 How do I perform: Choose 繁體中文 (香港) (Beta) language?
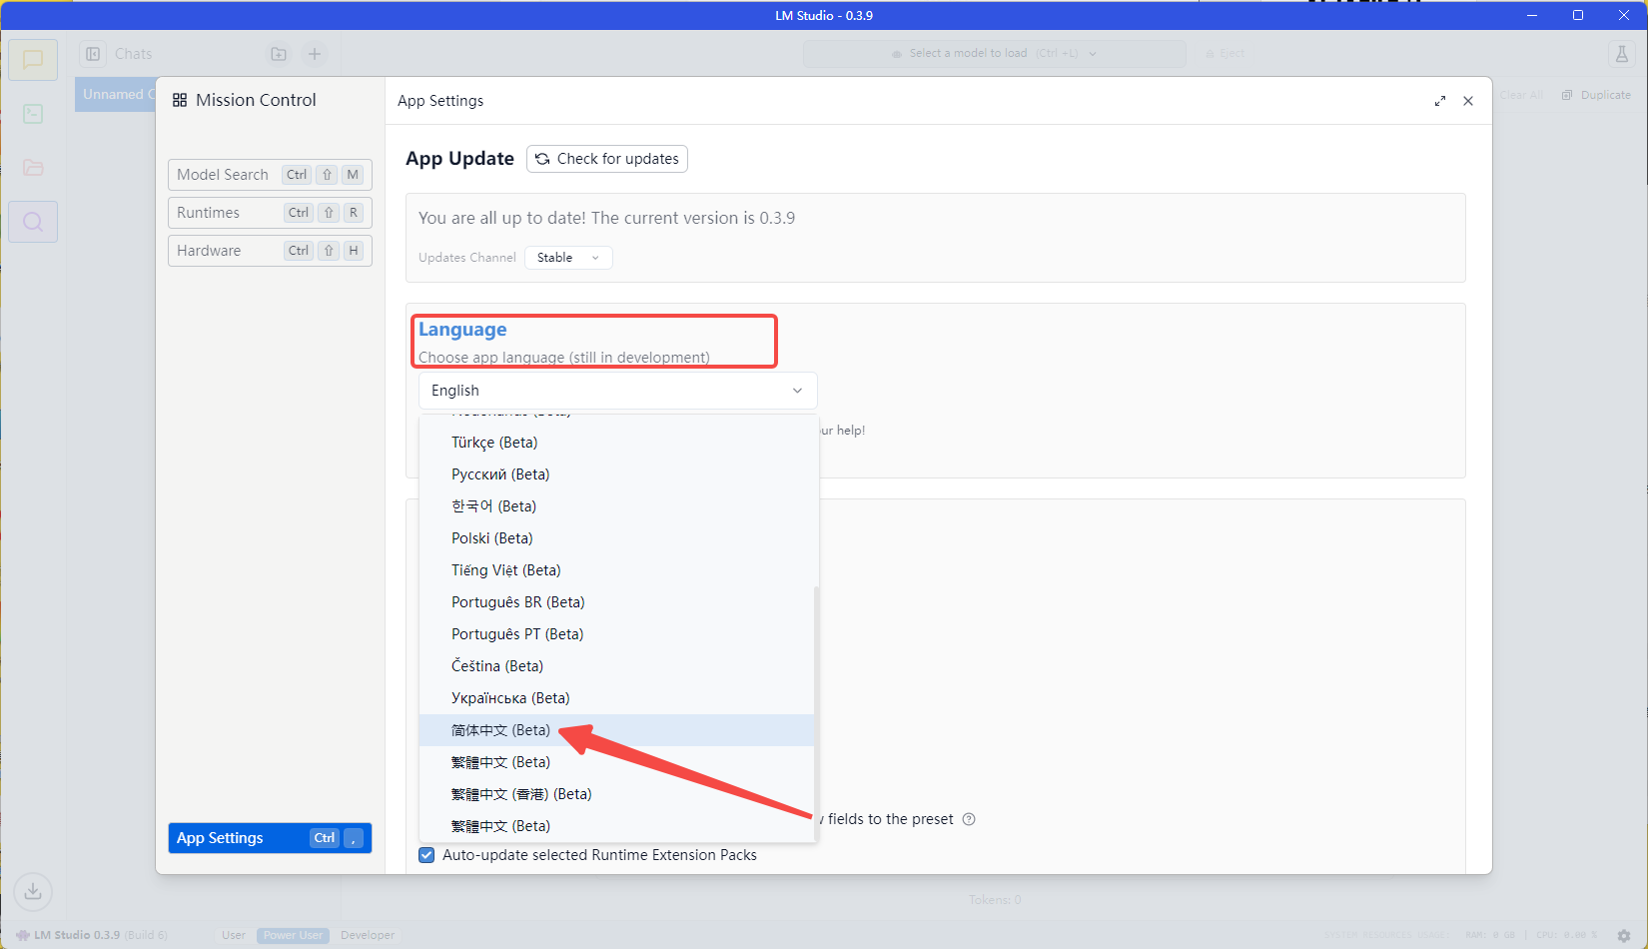pos(616,794)
